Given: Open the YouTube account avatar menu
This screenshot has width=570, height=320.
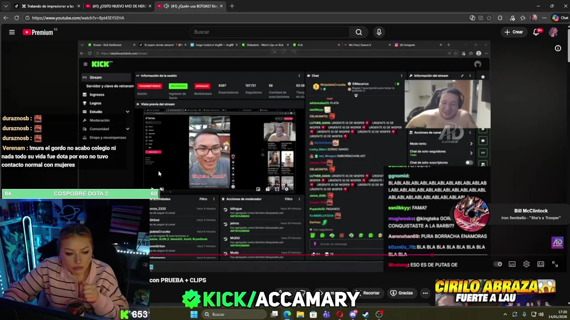Looking at the screenshot, I should [553, 32].
